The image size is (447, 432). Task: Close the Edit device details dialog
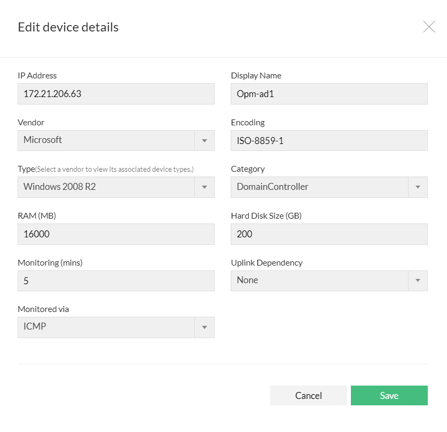pyautogui.click(x=429, y=27)
